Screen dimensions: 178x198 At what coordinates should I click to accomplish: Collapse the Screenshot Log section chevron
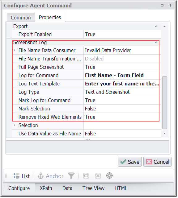pos(156,42)
